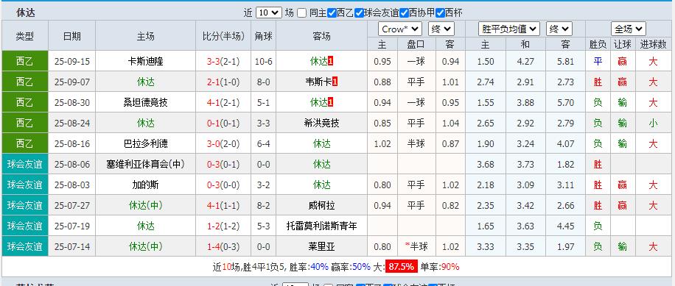Click the 进球数 column header
Screen dimensions: 675x286
(653, 44)
